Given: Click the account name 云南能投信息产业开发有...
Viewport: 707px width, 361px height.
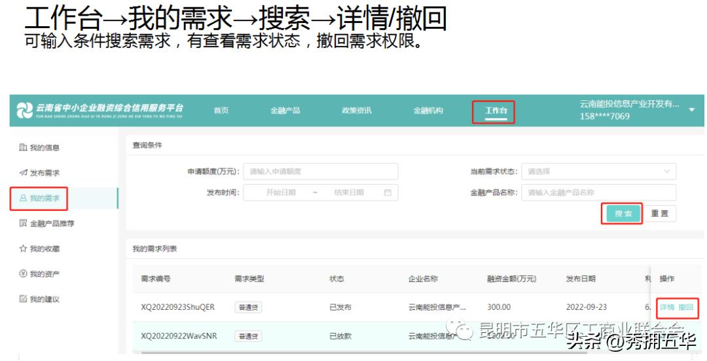Looking at the screenshot, I should coord(629,104).
